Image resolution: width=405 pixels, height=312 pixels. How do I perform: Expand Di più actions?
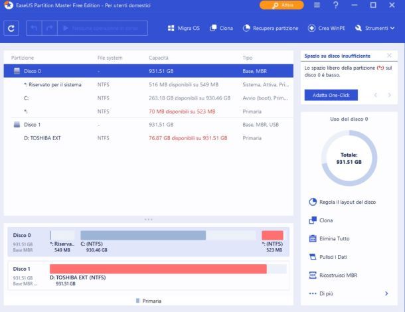[x=349, y=293]
